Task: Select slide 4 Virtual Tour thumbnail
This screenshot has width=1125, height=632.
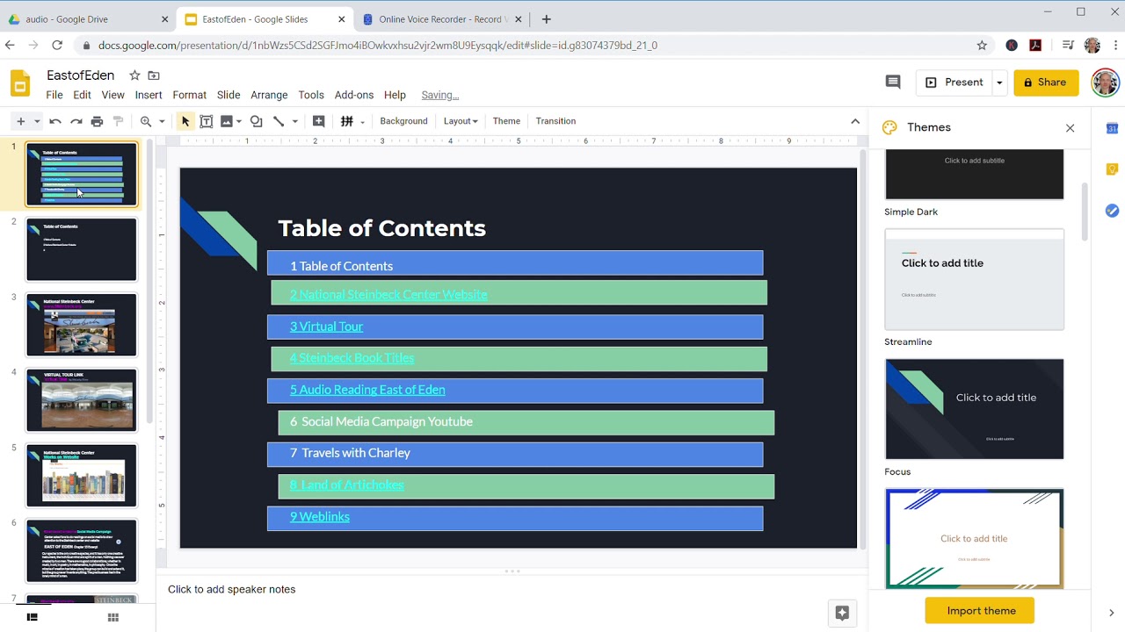Action: (x=81, y=400)
